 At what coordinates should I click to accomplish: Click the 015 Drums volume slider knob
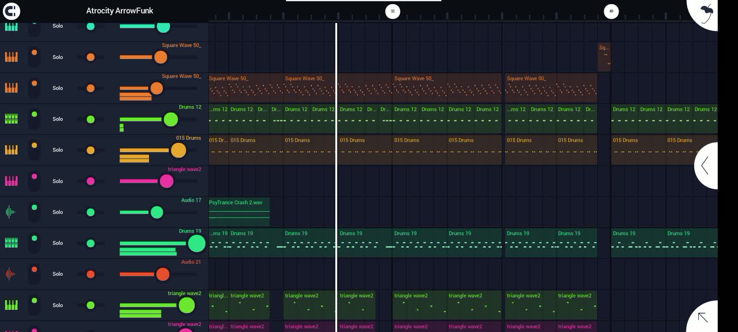(179, 150)
